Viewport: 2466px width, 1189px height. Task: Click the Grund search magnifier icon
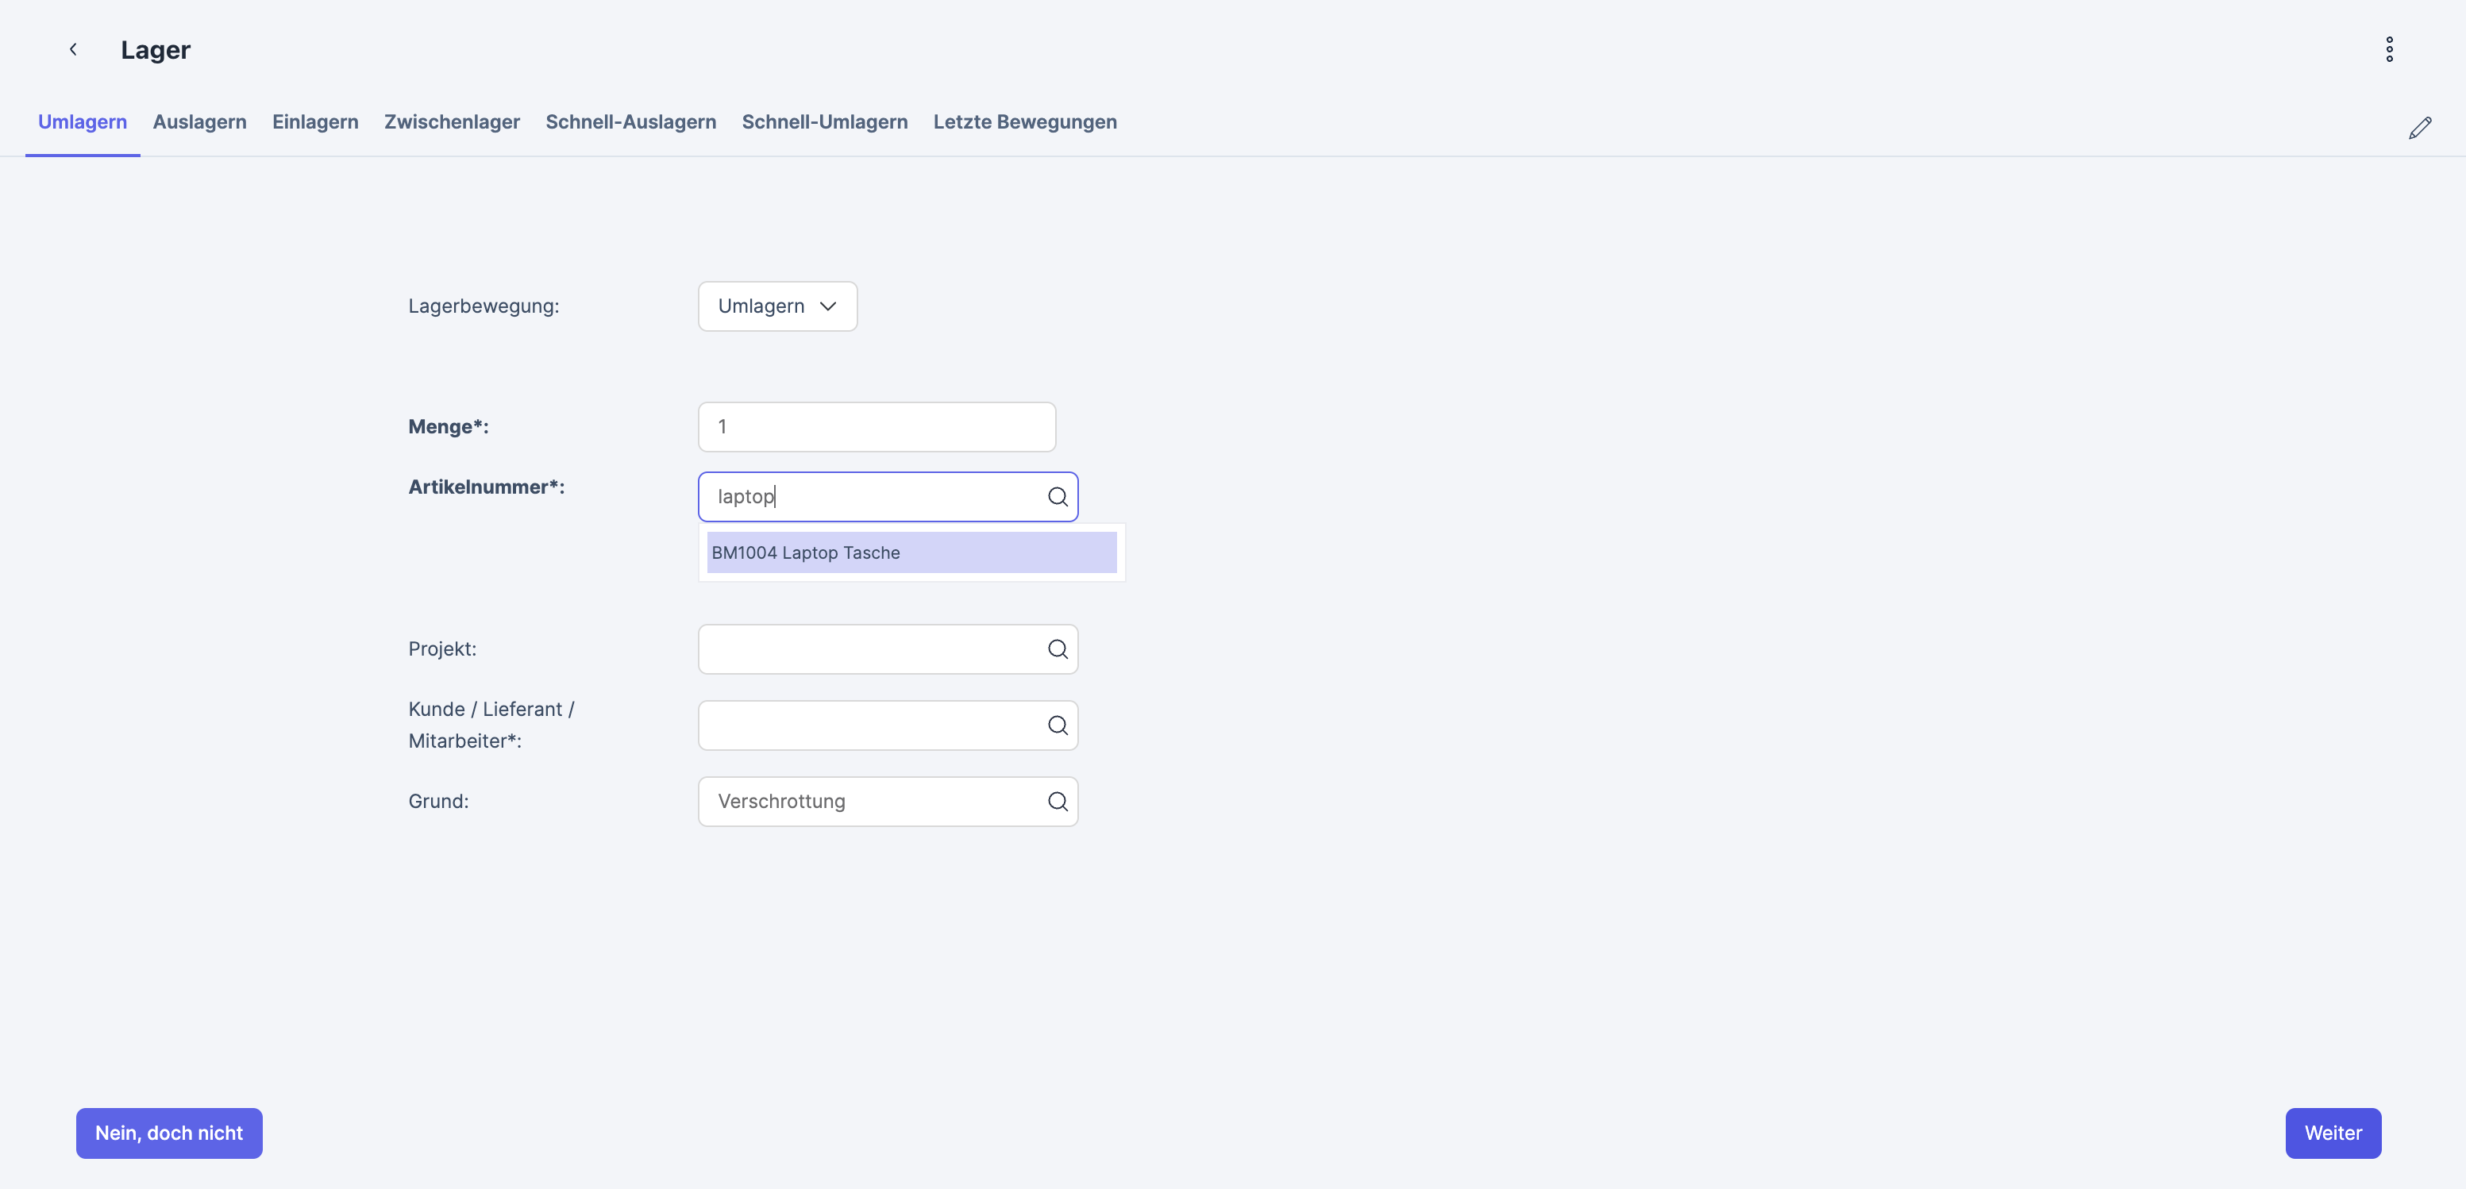pyautogui.click(x=1057, y=802)
